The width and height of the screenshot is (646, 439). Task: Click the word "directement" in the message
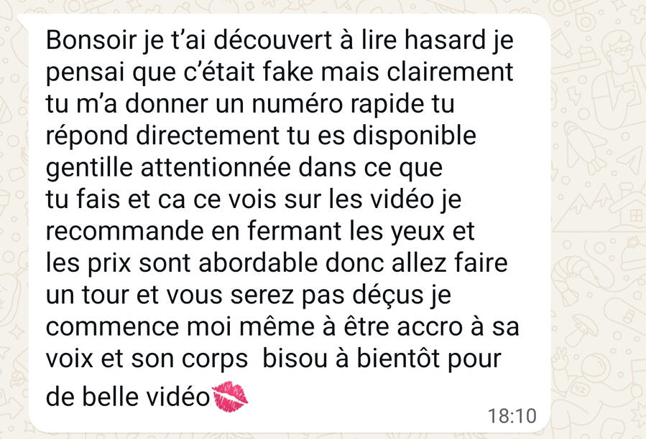(208, 136)
